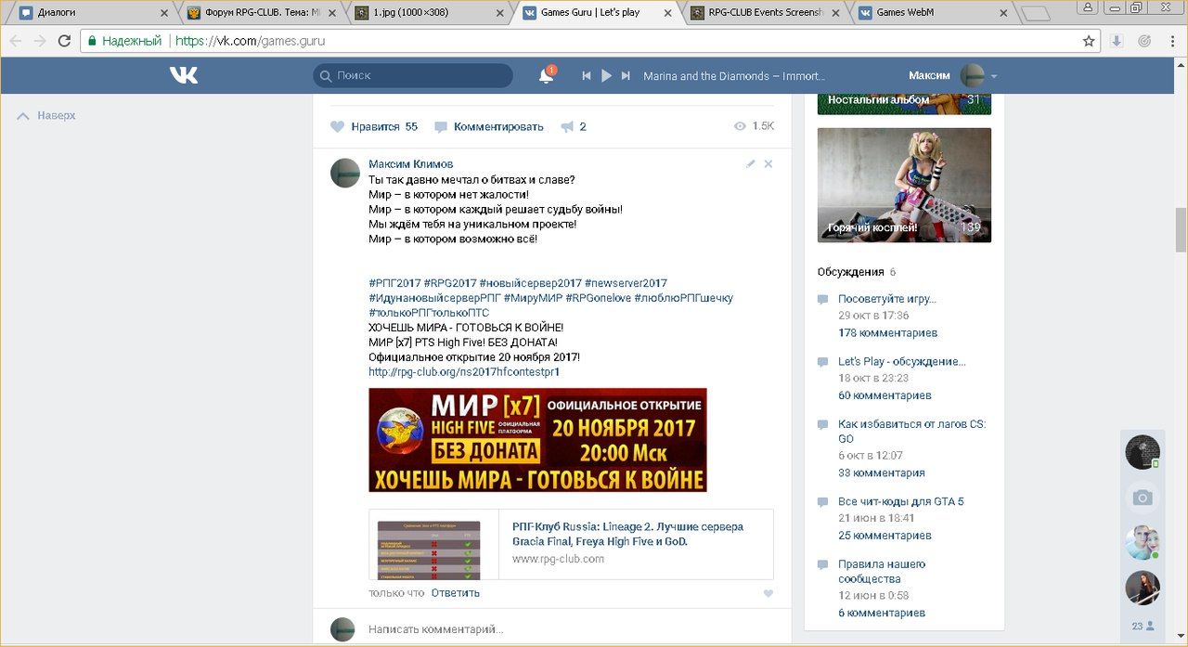This screenshot has height=647, width=1188.
Task: Open the couple photo avatar chat
Action: pyautogui.click(x=1143, y=543)
